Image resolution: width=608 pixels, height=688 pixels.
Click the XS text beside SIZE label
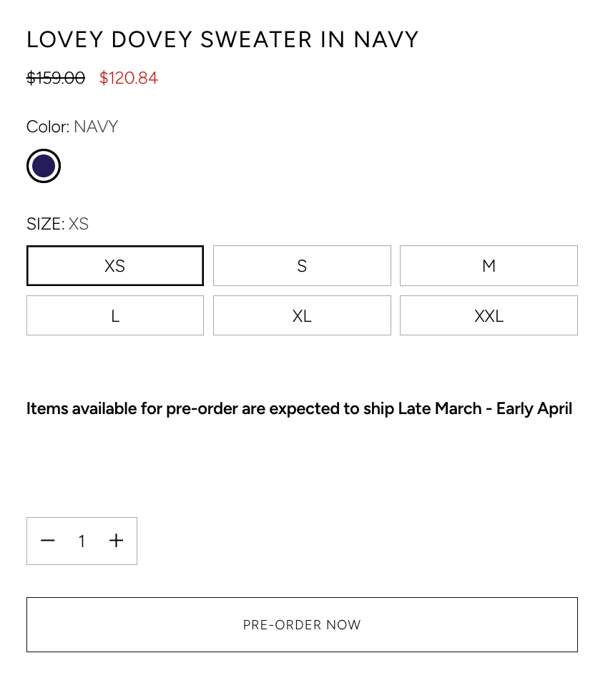tap(79, 224)
